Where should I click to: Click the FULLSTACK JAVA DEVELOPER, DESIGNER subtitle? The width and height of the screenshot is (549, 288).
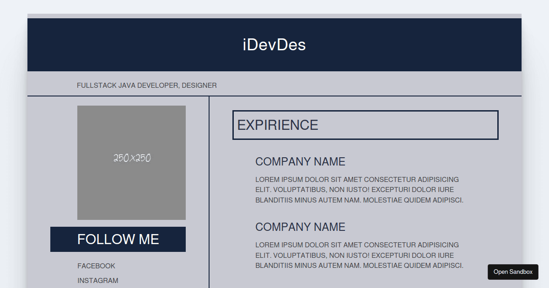click(147, 85)
